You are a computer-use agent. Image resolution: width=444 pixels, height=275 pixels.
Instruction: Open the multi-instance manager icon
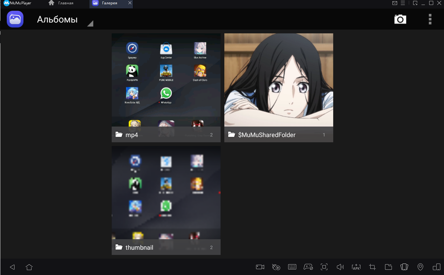pyautogui.click(x=437, y=267)
